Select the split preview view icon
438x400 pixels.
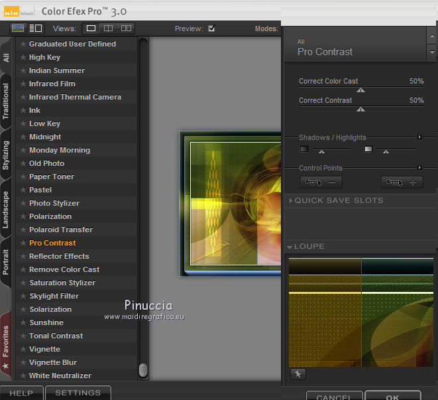[x=109, y=29]
